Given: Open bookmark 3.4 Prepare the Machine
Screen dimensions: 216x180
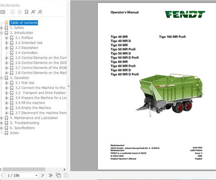Looking at the screenshot, I should click(41, 98).
